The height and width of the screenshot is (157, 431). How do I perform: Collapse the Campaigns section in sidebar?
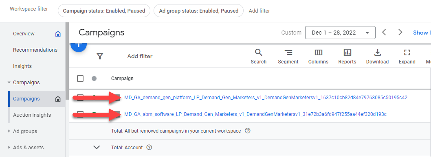pos(9,82)
